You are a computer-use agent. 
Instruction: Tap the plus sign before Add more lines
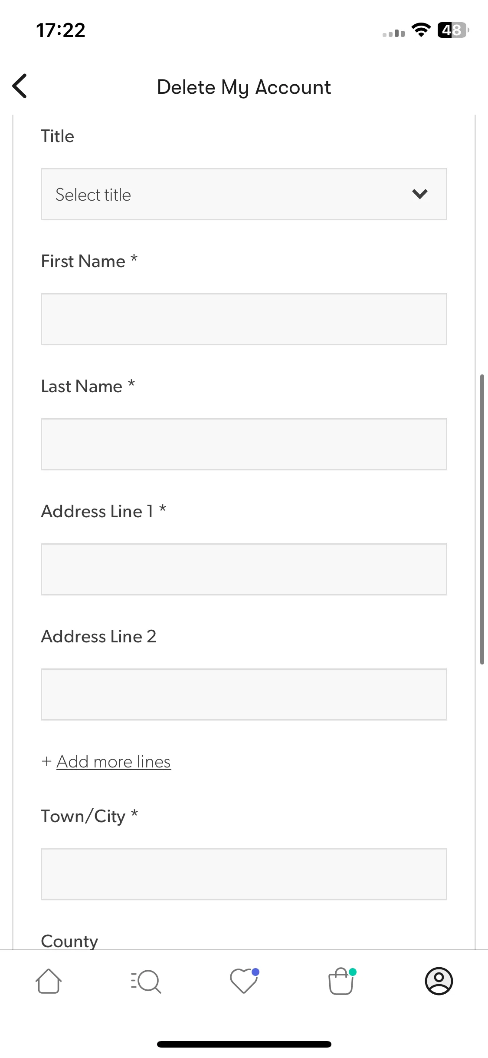(46, 761)
